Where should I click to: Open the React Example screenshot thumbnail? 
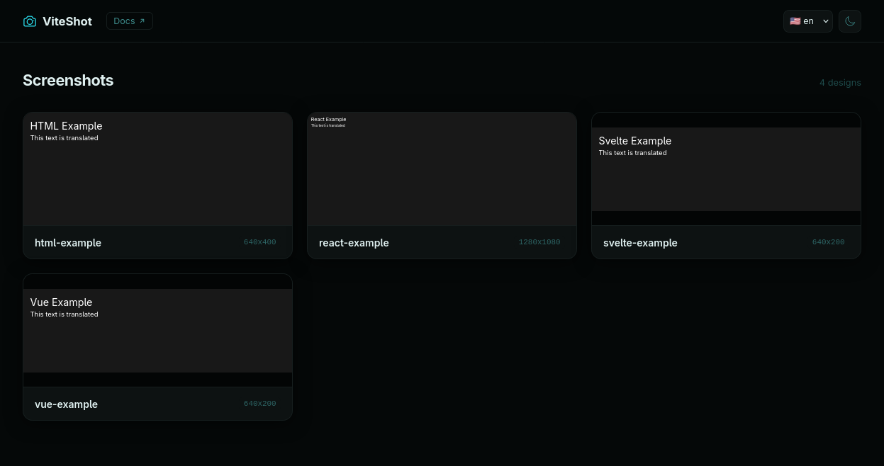(442, 169)
